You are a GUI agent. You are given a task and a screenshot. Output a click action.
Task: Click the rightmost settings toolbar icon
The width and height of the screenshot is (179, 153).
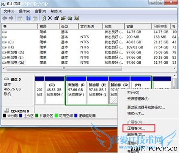76,18
